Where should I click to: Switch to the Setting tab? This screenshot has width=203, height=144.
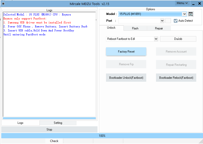[58, 123]
